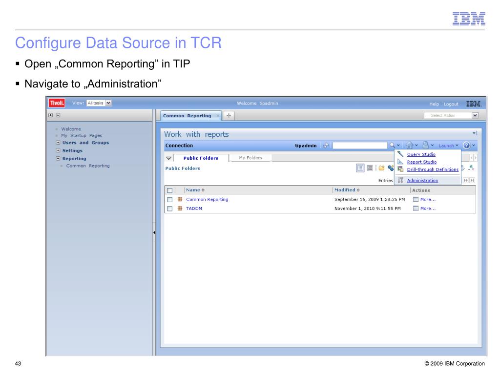Click the order/sort icon at toolbar end
500x375 pixels.
click(x=471, y=168)
